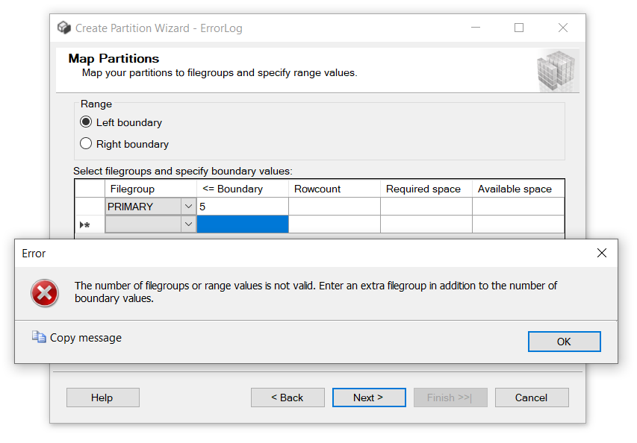Click the Copy message link text
This screenshot has height=443, width=637.
pos(84,337)
